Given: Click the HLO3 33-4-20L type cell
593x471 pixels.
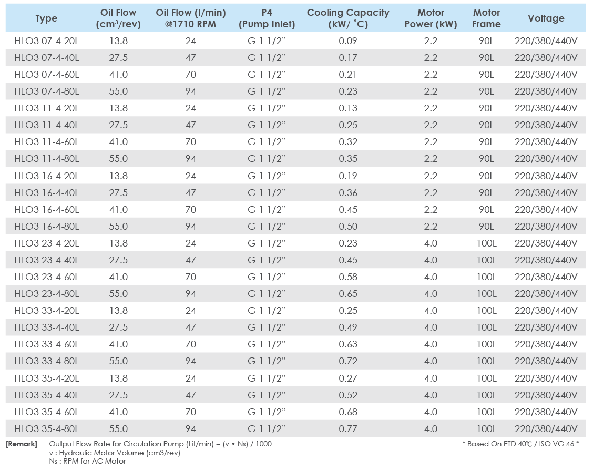Looking at the screenshot, I should click(x=47, y=311).
